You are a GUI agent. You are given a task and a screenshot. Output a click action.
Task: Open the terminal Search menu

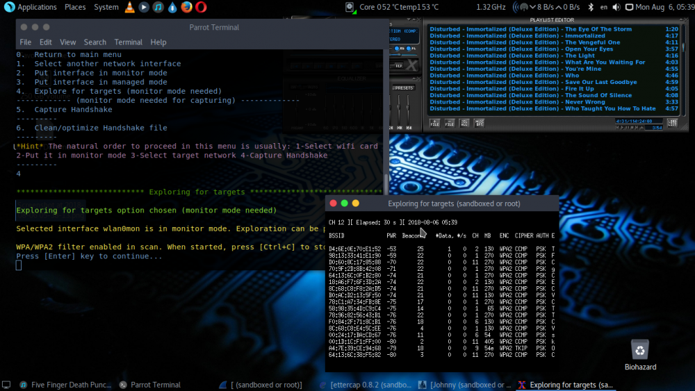[x=95, y=42]
